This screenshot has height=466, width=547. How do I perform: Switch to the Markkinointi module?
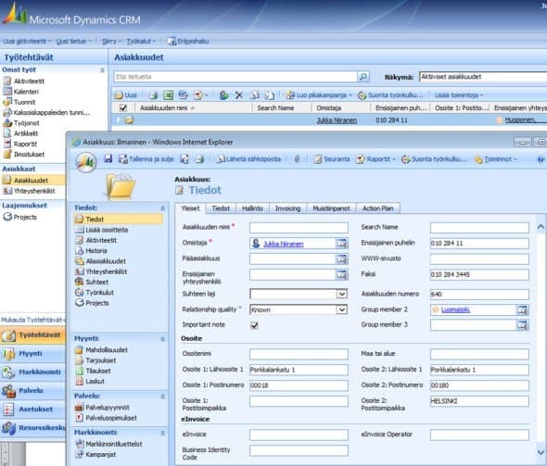[32, 372]
